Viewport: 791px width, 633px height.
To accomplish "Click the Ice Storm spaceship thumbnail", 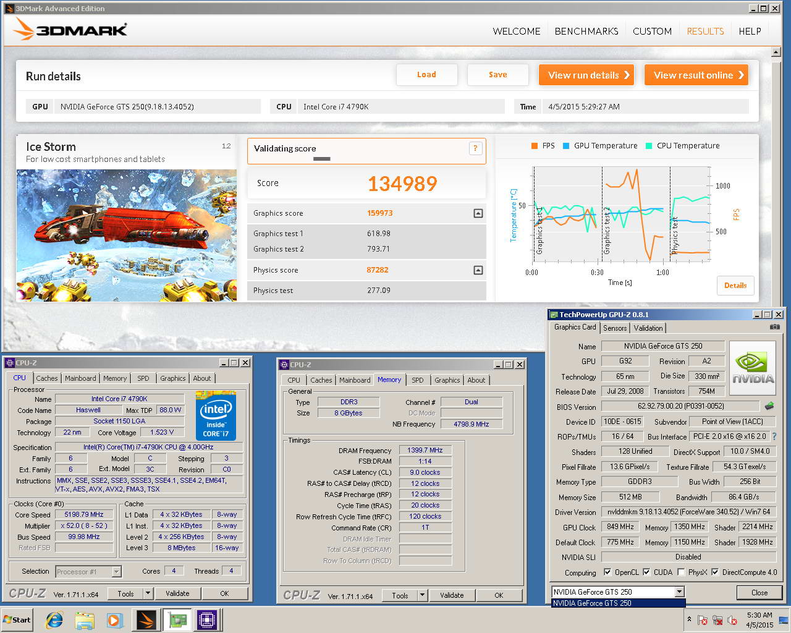I will click(127, 236).
